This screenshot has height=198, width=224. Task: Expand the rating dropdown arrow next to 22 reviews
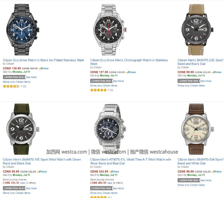point(22,86)
